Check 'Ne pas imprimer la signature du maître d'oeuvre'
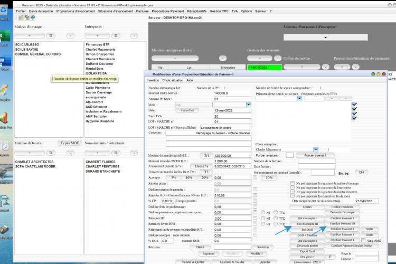The width and height of the screenshot is (396, 264). pyautogui.click(x=293, y=192)
